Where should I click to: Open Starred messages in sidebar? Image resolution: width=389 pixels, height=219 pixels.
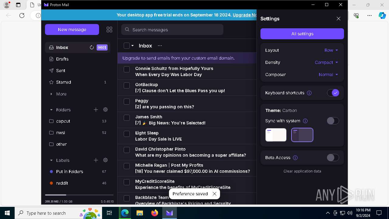(x=77, y=82)
